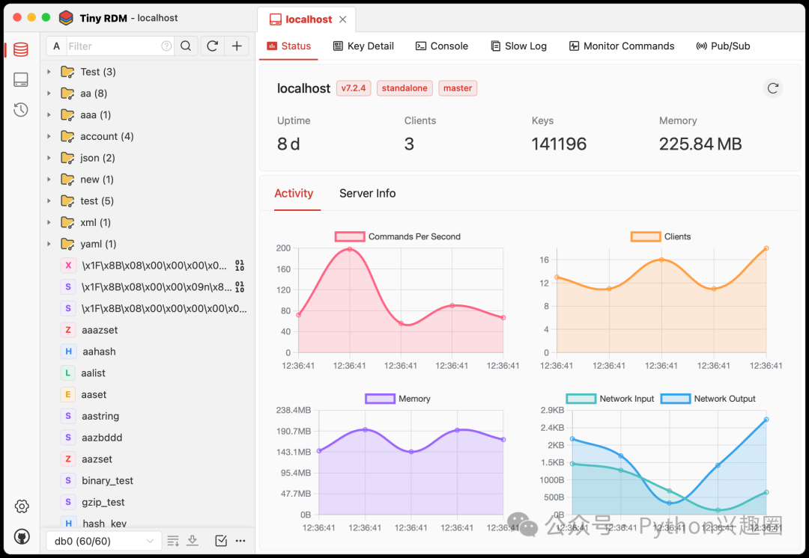This screenshot has width=809, height=558.
Task: Toggle the Commands Per Second legend
Action: [x=398, y=236]
